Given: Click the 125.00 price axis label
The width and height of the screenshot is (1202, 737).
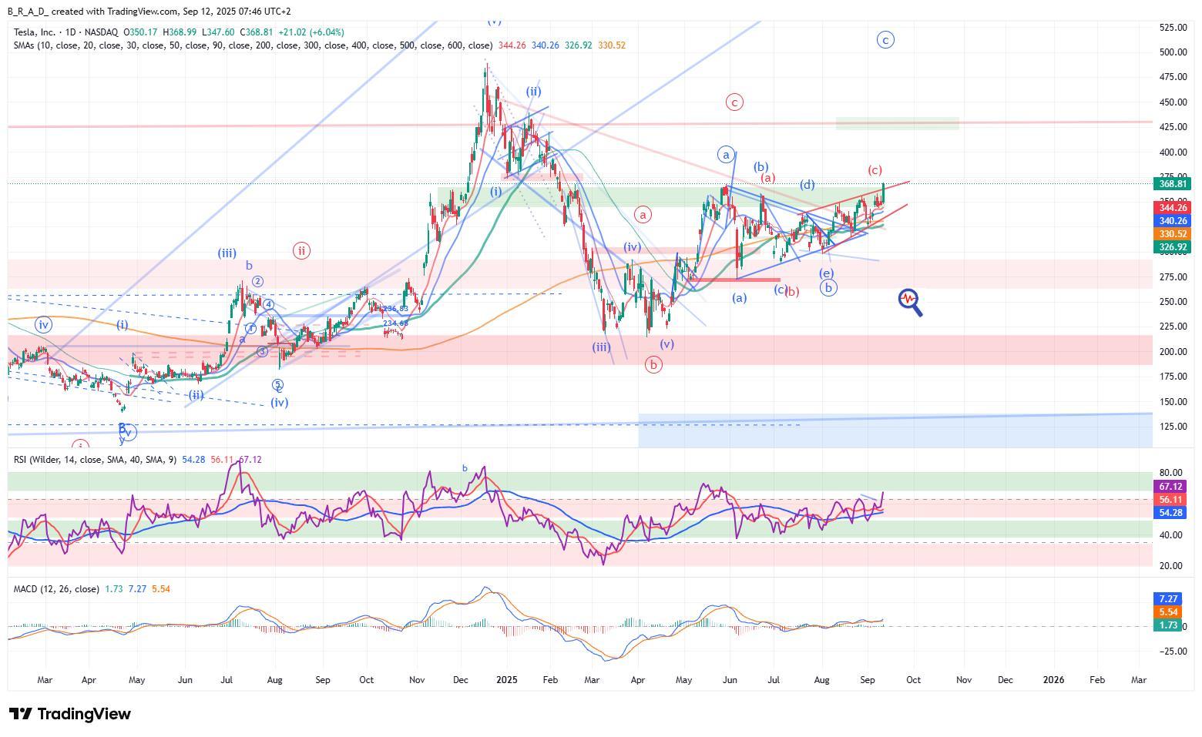Looking at the screenshot, I should [1173, 427].
